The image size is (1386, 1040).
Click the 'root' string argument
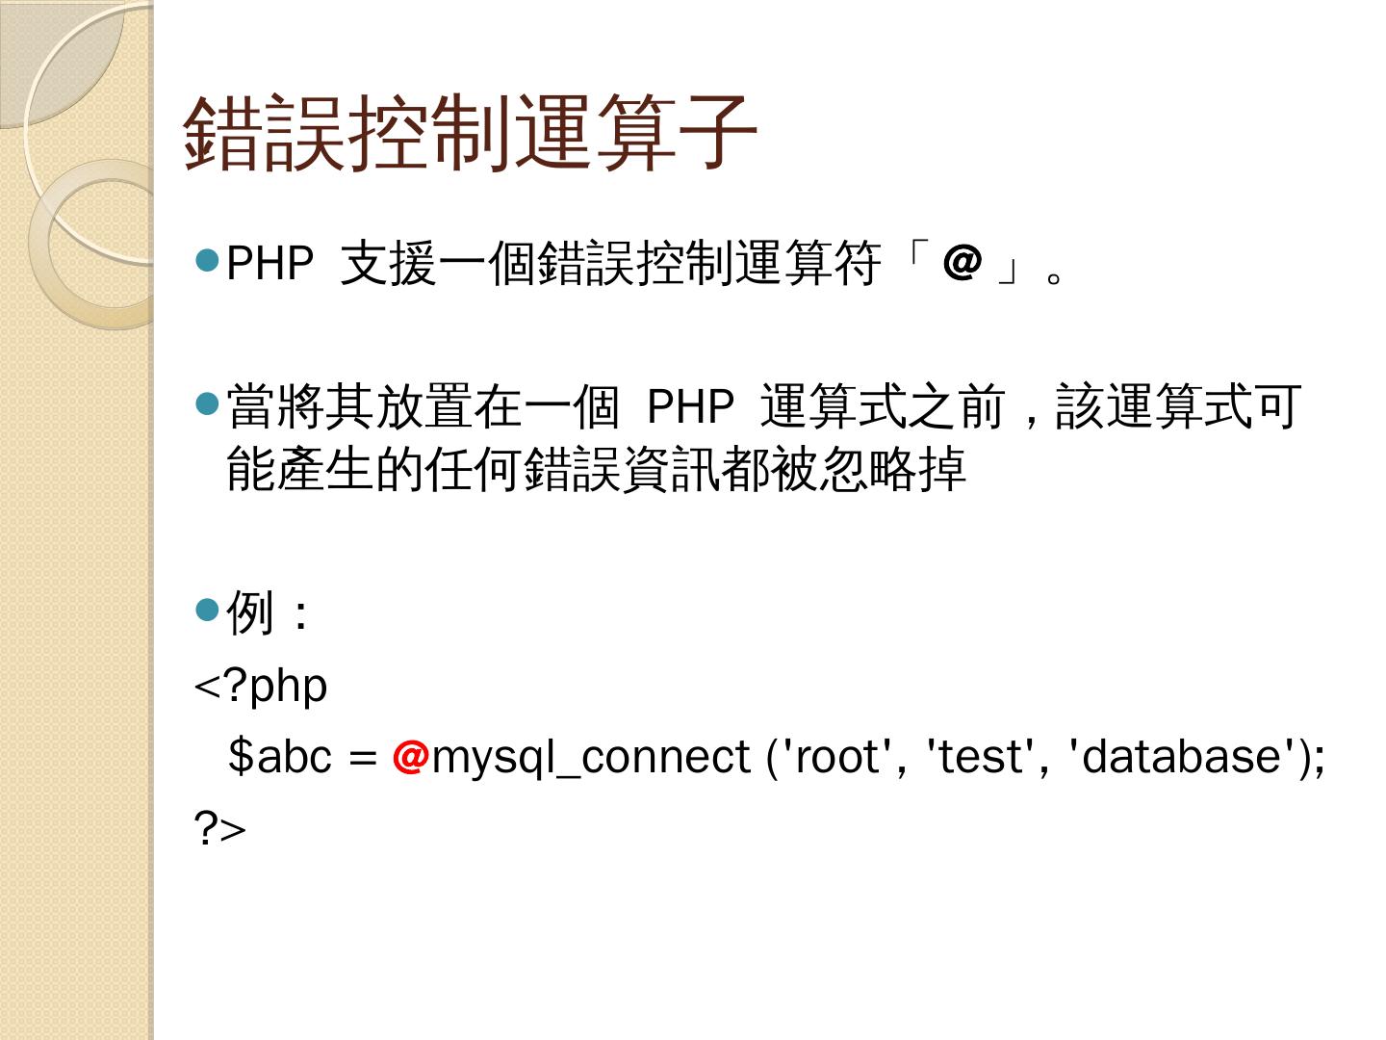click(x=835, y=756)
